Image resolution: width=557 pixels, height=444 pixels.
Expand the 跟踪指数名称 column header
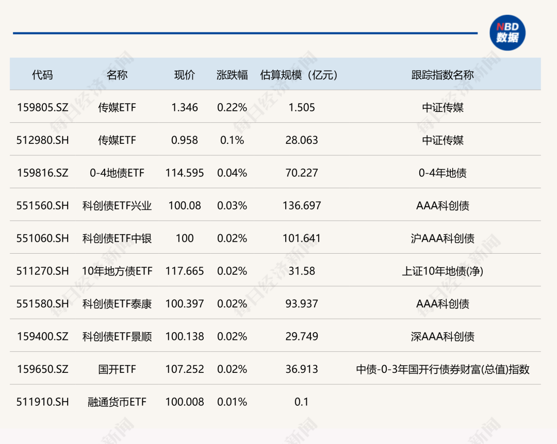click(x=443, y=74)
